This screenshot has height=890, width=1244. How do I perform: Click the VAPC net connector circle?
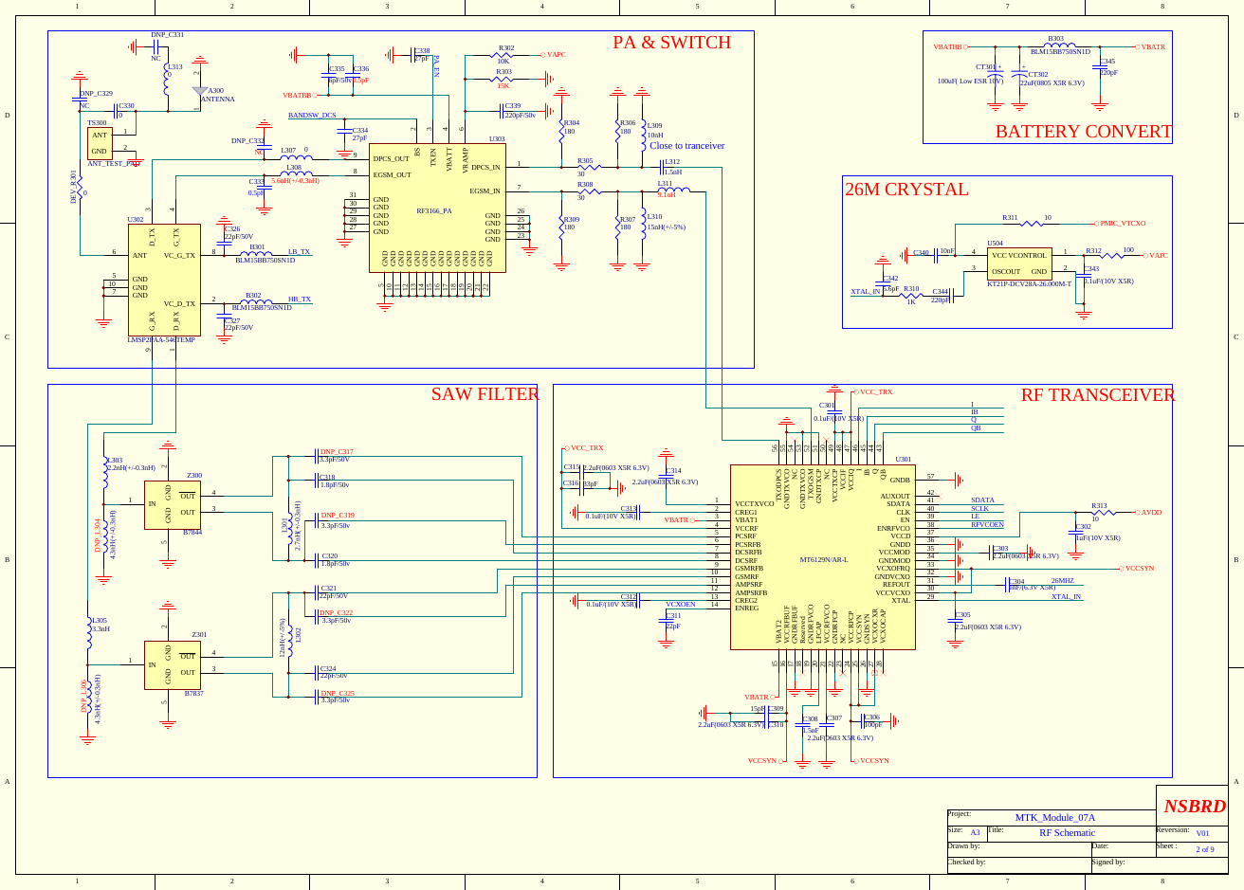542,55
